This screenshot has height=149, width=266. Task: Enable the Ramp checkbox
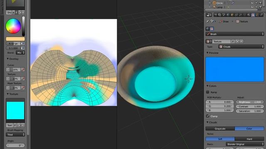tap(208, 92)
